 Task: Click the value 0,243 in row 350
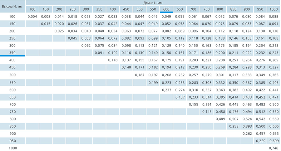[274, 53]
